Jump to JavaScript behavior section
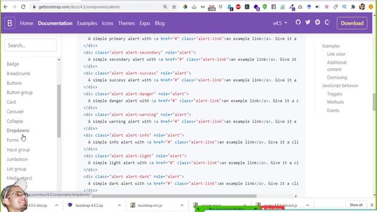377x212 pixels. coord(340,85)
